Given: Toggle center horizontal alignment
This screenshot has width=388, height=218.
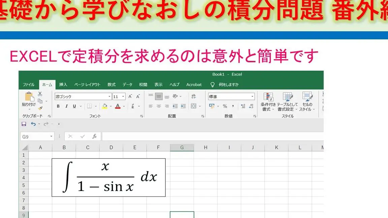Looking at the screenshot, I should [x=158, y=106].
